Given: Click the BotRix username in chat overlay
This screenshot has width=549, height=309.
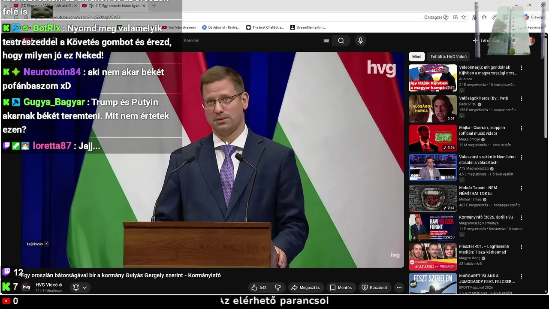Looking at the screenshot, I should tap(47, 28).
